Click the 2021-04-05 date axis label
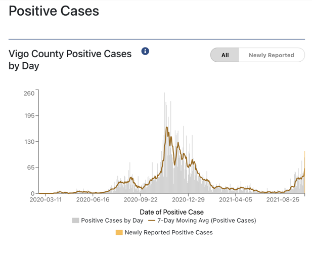This screenshot has width=312, height=253. point(236,200)
